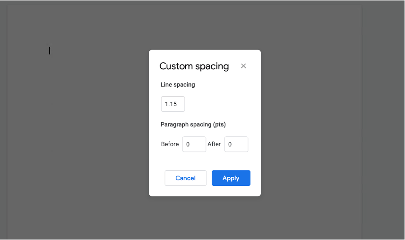Select the 0 value in Before box

(188, 144)
